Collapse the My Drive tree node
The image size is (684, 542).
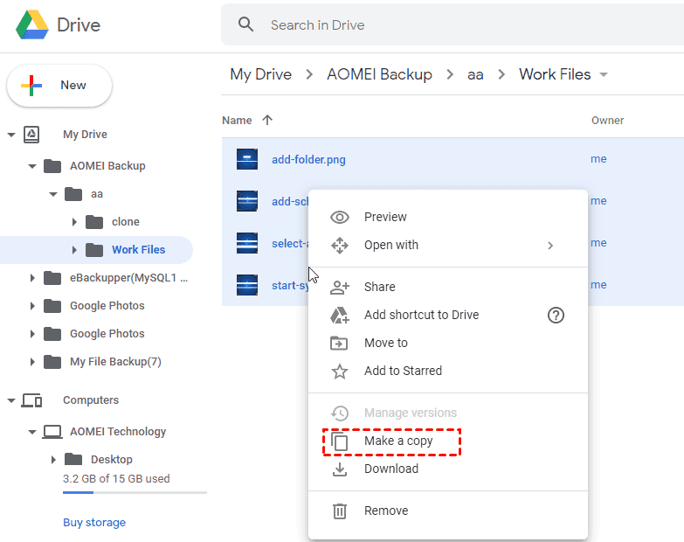11,135
